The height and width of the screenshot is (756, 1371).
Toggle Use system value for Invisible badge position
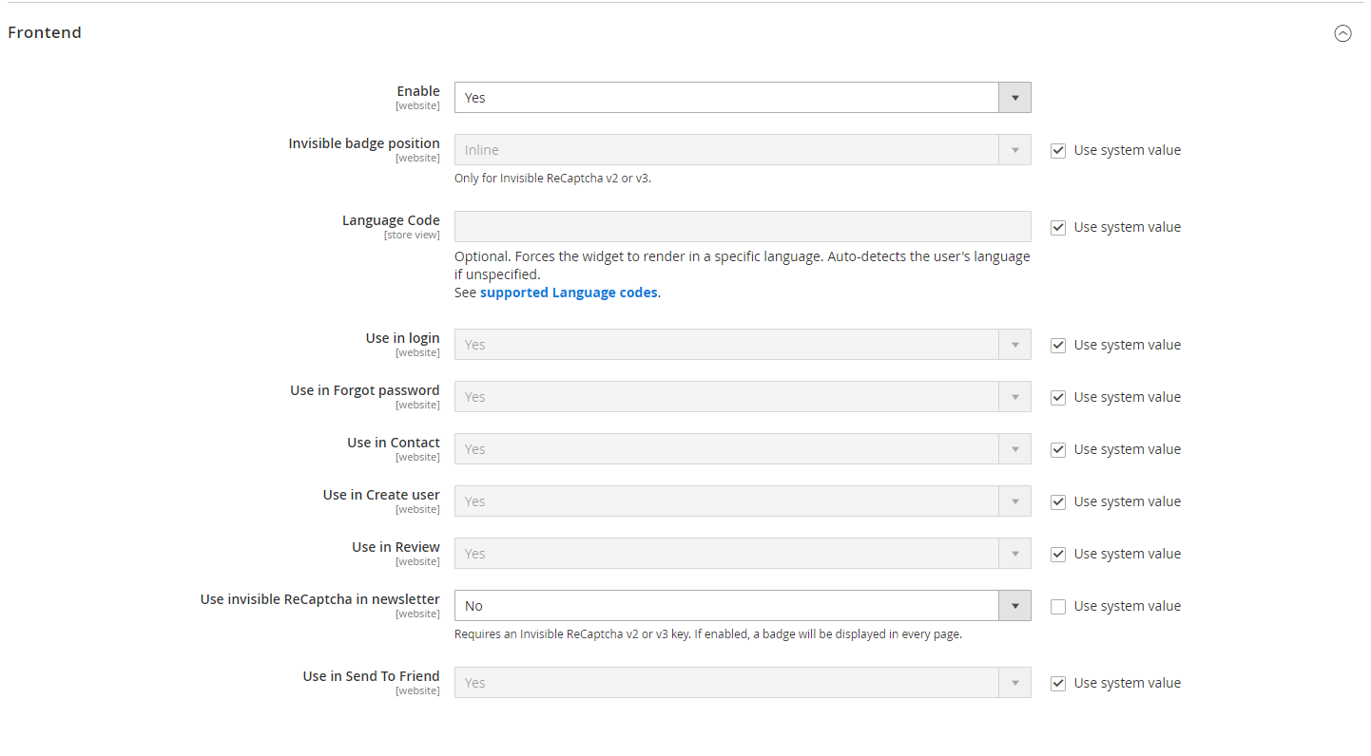click(1058, 150)
